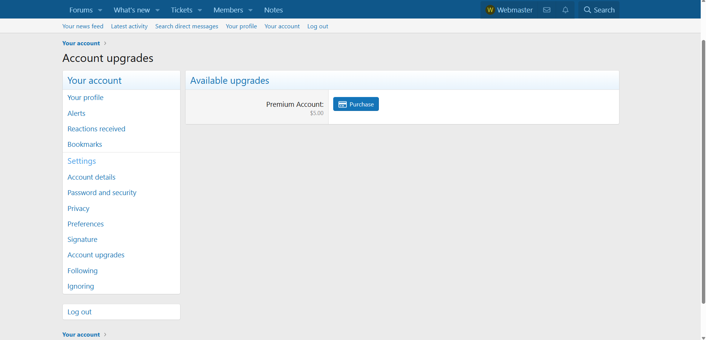This screenshot has width=706, height=340.
Task: Log out using the sidebar button
Action: 79,312
